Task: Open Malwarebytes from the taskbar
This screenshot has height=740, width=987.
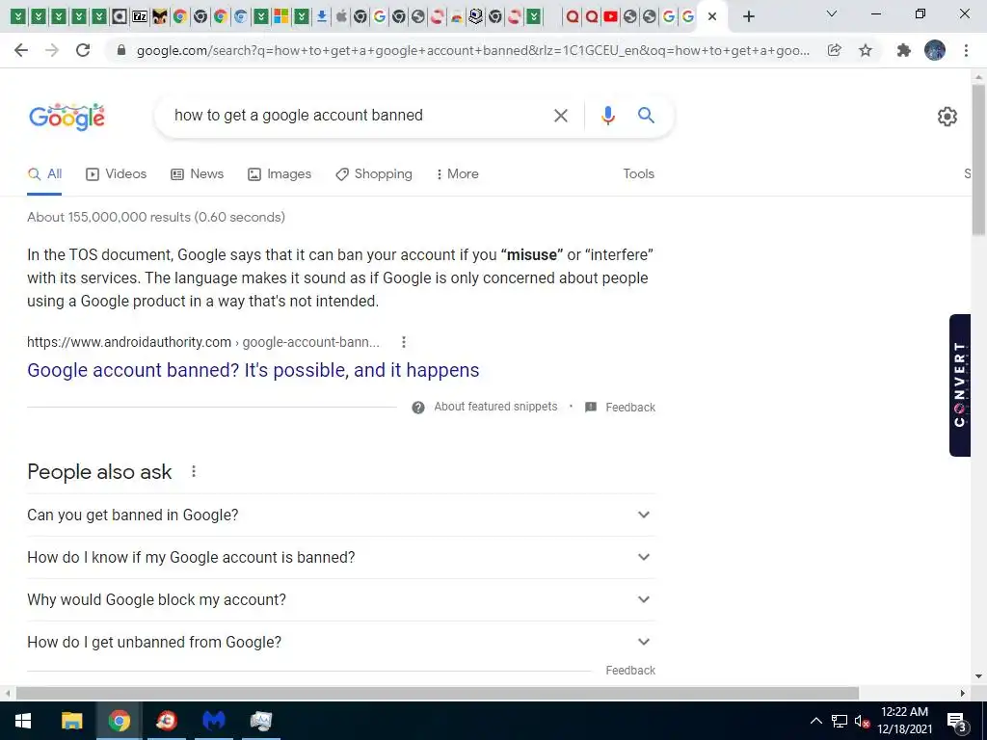Action: point(213,720)
